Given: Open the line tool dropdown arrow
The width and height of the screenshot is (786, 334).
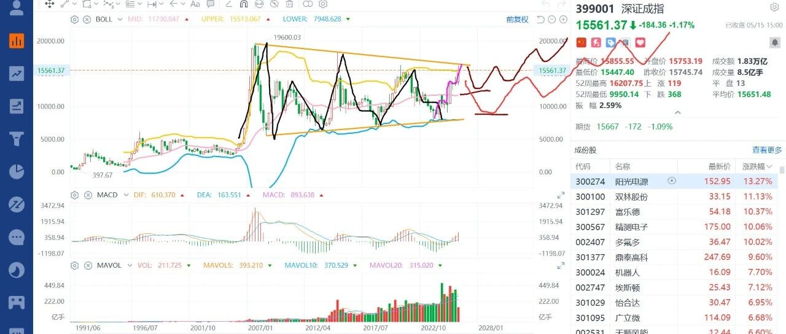Looking at the screenshot, I should (x=74, y=4).
